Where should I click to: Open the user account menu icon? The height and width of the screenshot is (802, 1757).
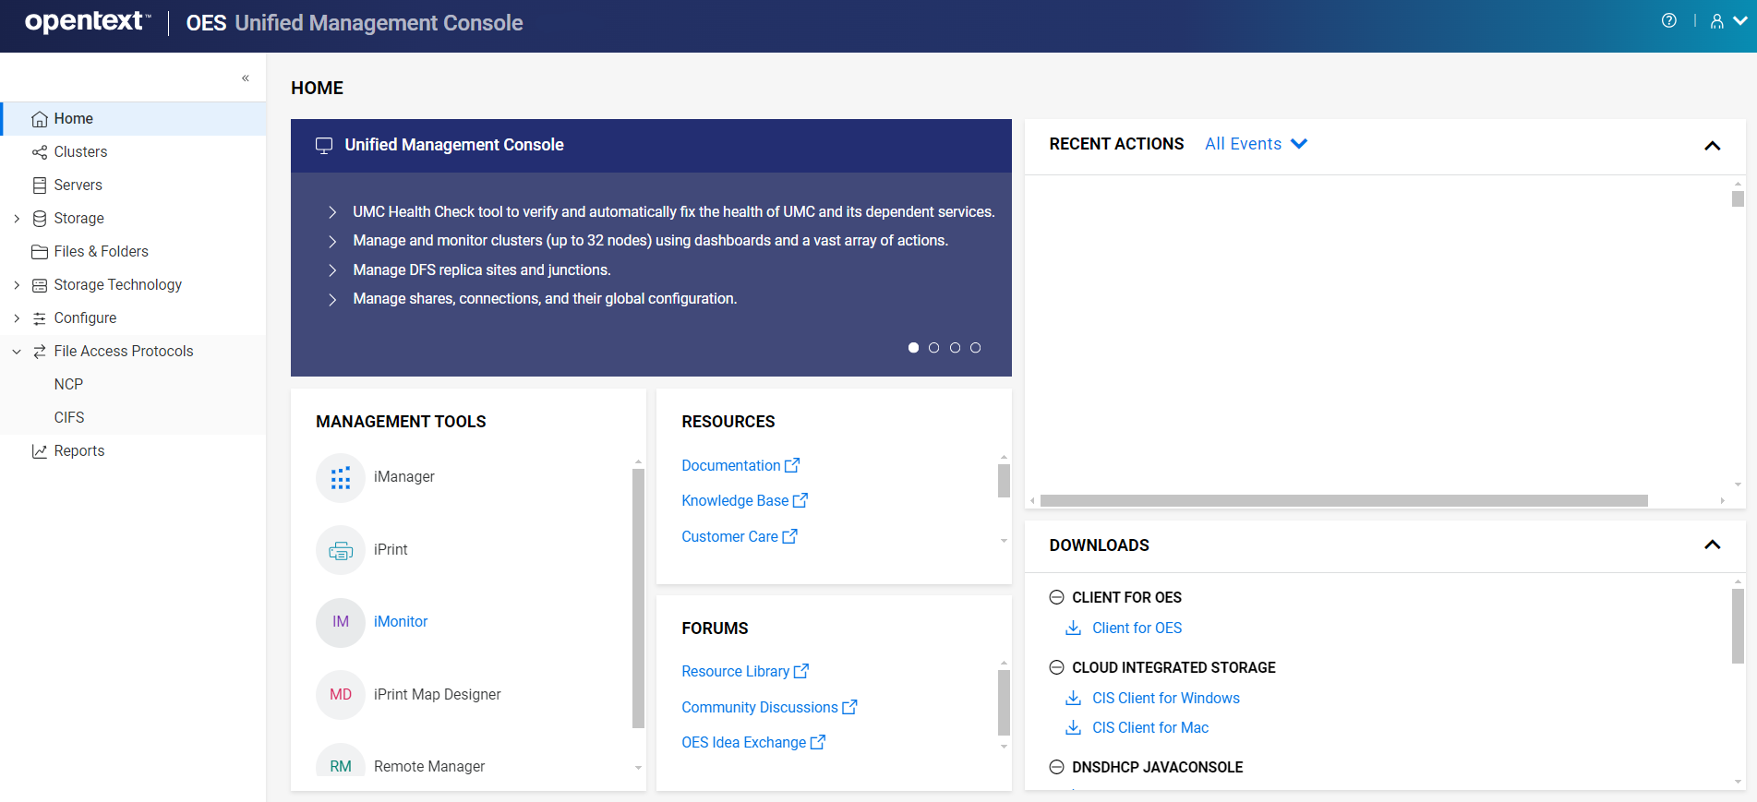tap(1717, 21)
